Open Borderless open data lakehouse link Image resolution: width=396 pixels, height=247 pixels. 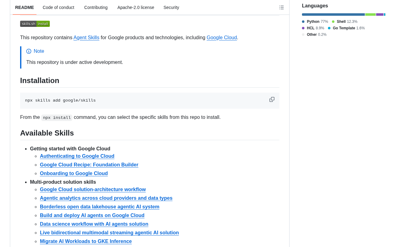pos(100,207)
